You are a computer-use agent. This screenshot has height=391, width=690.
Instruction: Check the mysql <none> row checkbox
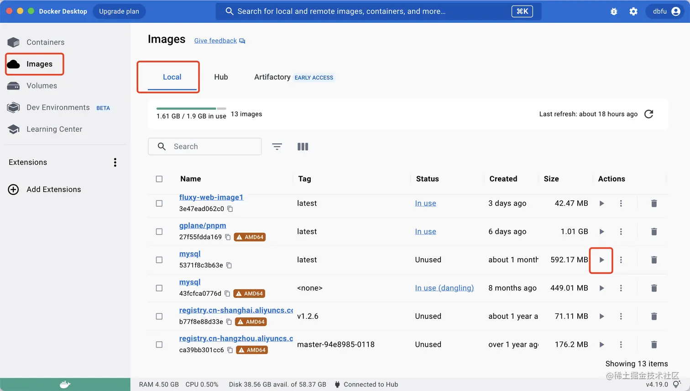pyautogui.click(x=159, y=288)
